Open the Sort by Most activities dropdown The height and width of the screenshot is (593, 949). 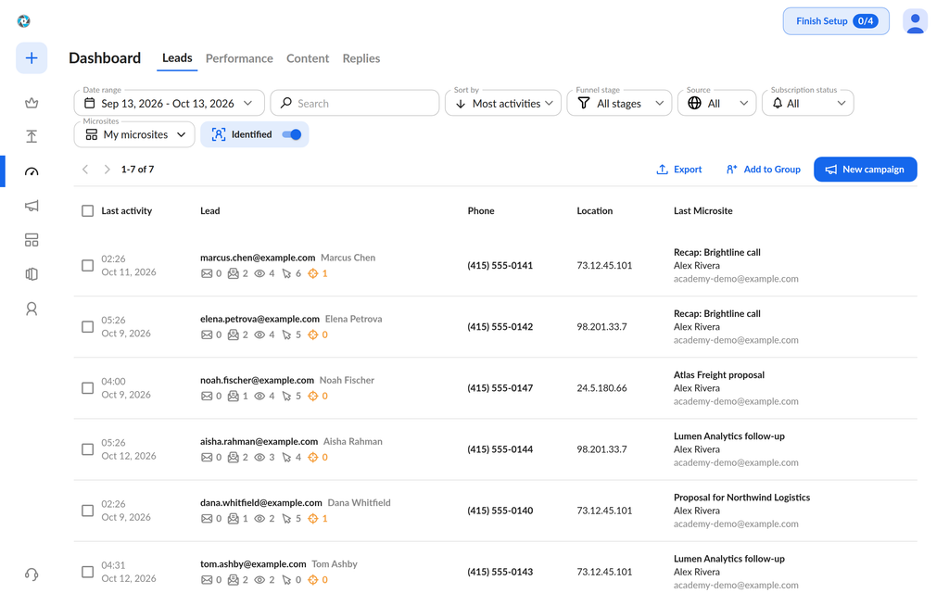[x=503, y=103]
